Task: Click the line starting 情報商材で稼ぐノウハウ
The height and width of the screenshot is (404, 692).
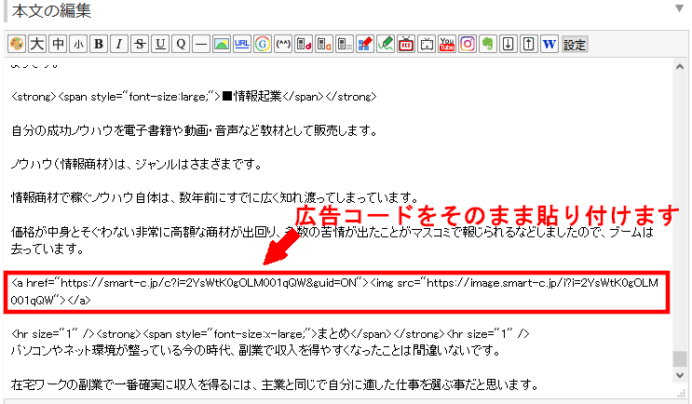Action: click(x=215, y=197)
